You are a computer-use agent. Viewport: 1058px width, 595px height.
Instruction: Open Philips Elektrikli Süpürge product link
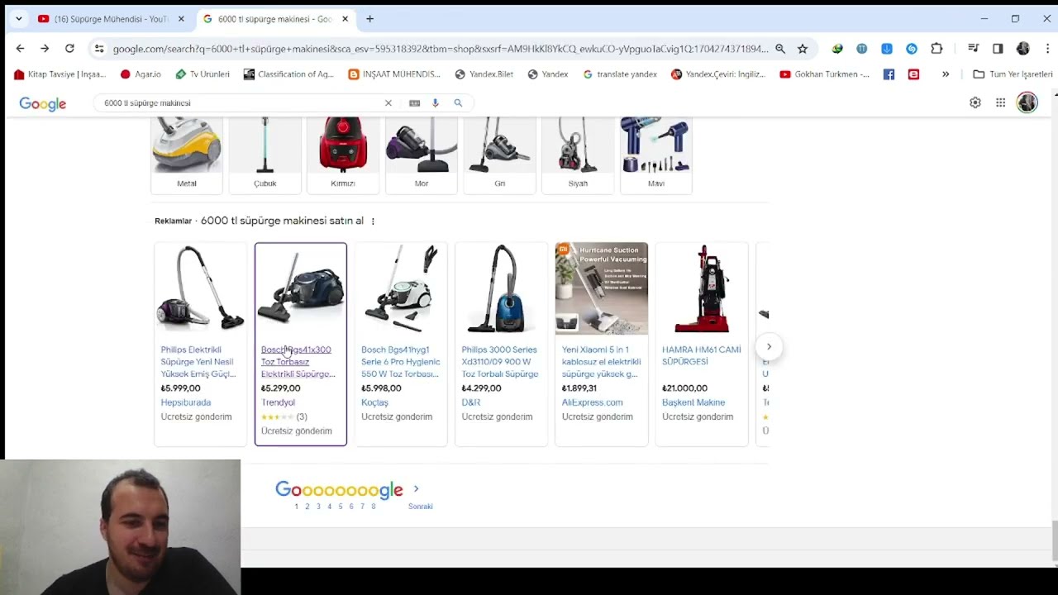click(x=198, y=362)
